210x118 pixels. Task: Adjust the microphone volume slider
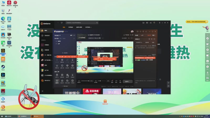[x=85, y=81]
